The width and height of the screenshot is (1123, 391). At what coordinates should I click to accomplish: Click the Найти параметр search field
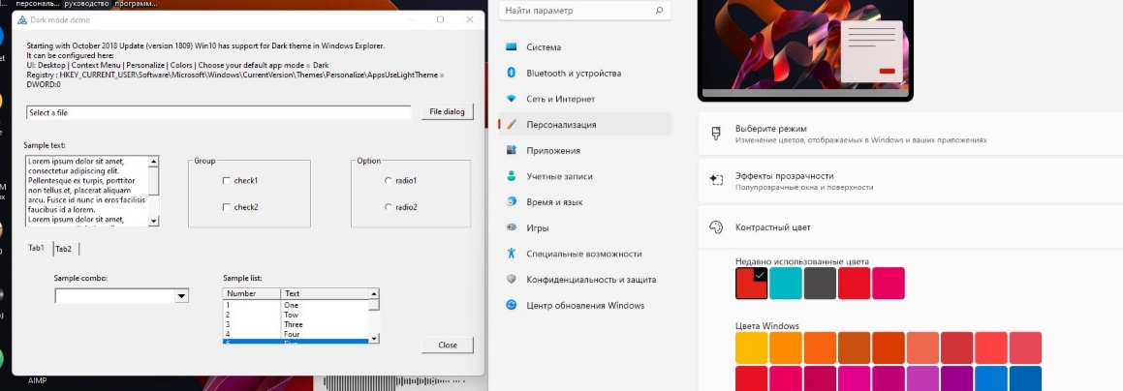(x=577, y=12)
